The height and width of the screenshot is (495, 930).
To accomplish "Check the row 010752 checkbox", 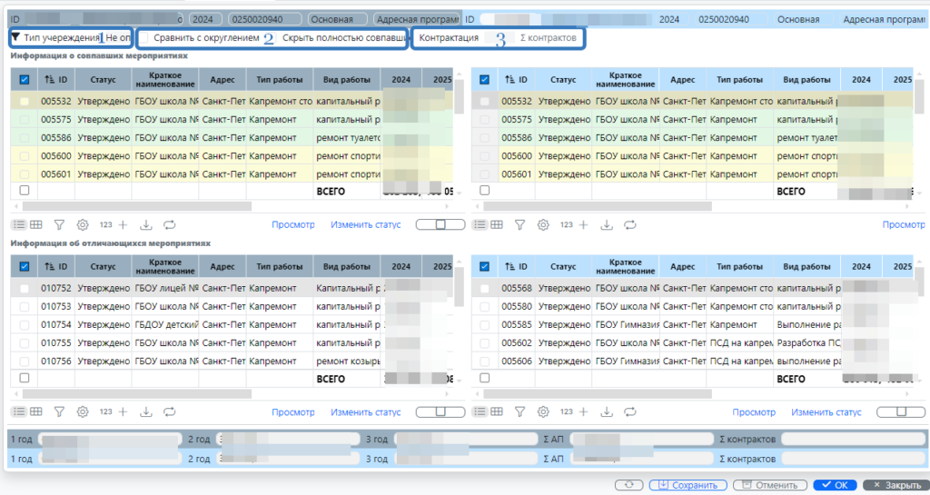I will [25, 288].
